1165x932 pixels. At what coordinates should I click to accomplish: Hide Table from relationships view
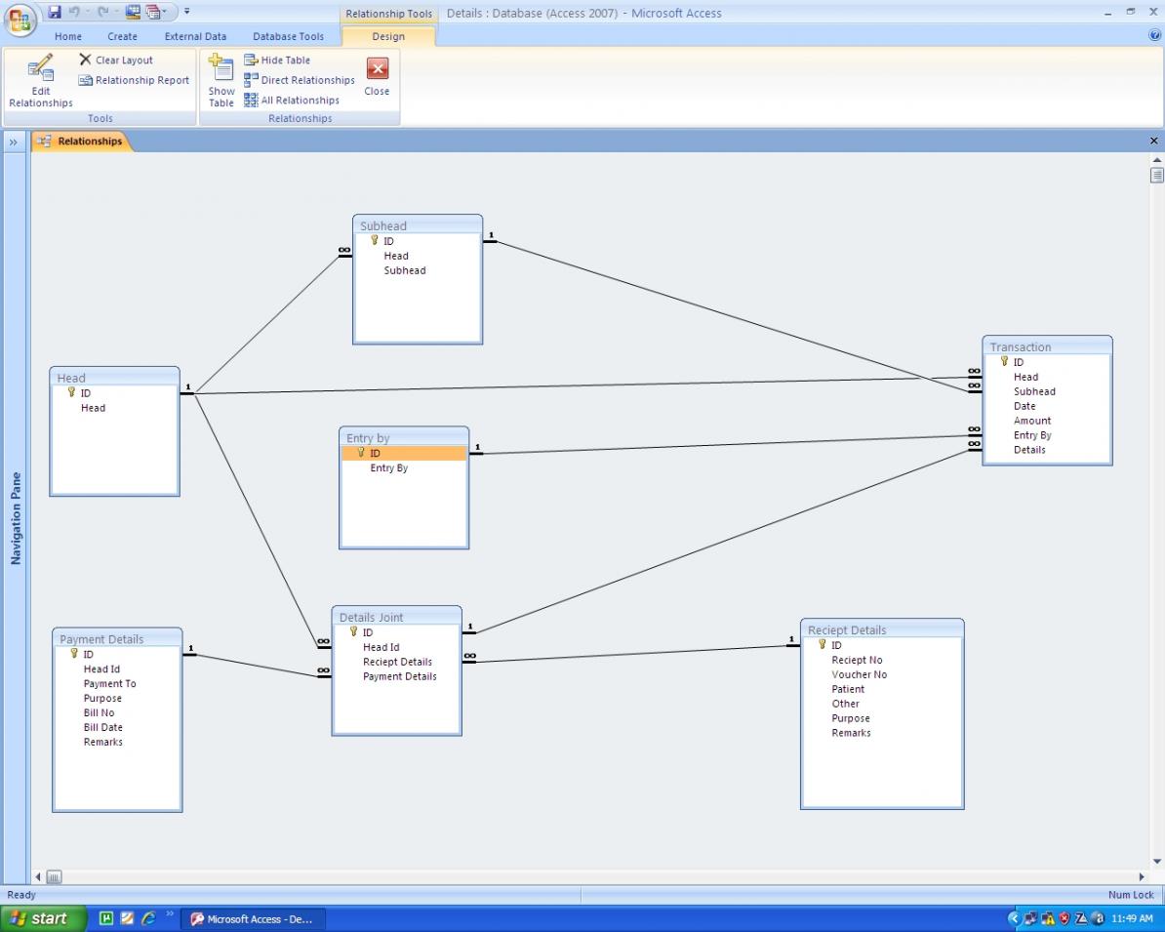click(277, 61)
